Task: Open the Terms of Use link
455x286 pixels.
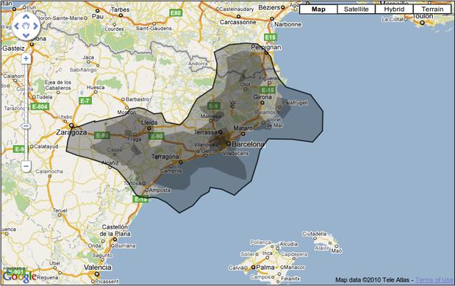Action: (x=434, y=280)
